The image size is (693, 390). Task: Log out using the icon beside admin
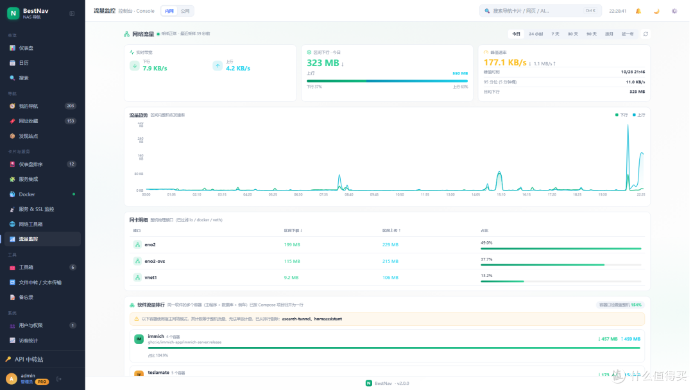click(x=59, y=379)
